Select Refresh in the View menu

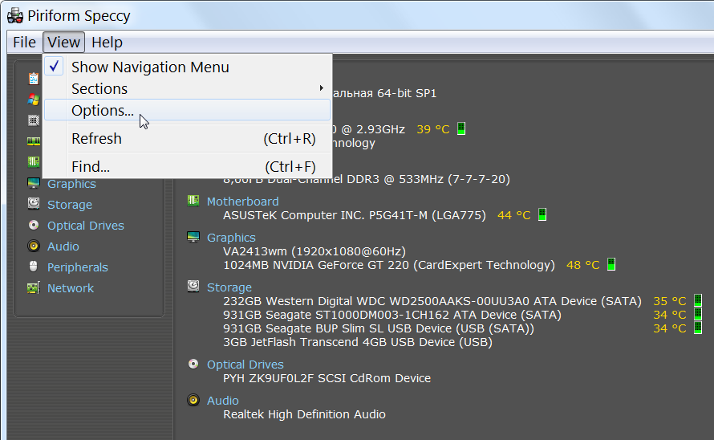[x=187, y=139]
